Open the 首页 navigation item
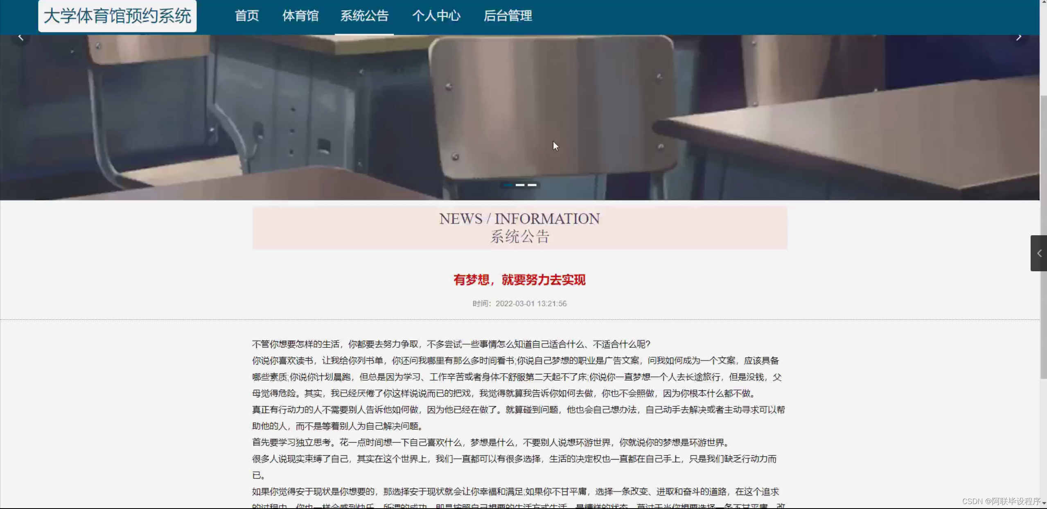The height and width of the screenshot is (509, 1047). 247,16
